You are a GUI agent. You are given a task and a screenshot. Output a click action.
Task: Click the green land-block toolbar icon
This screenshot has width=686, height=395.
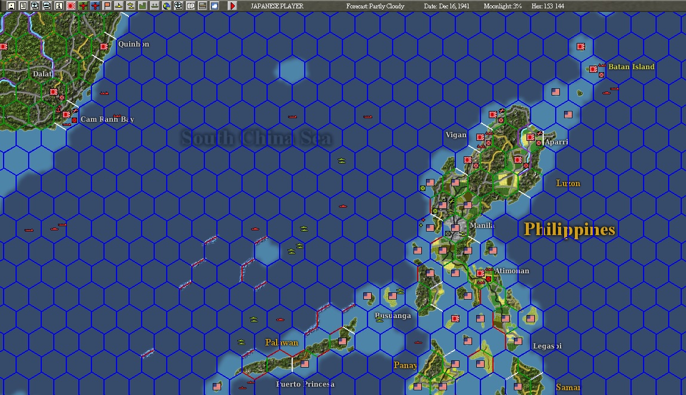coord(142,6)
